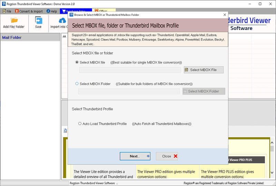Screen dimensions: 276x186
Task: Open the Help menu
Action: tap(51, 11)
